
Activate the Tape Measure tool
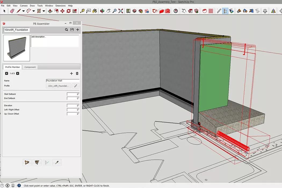[82, 11]
